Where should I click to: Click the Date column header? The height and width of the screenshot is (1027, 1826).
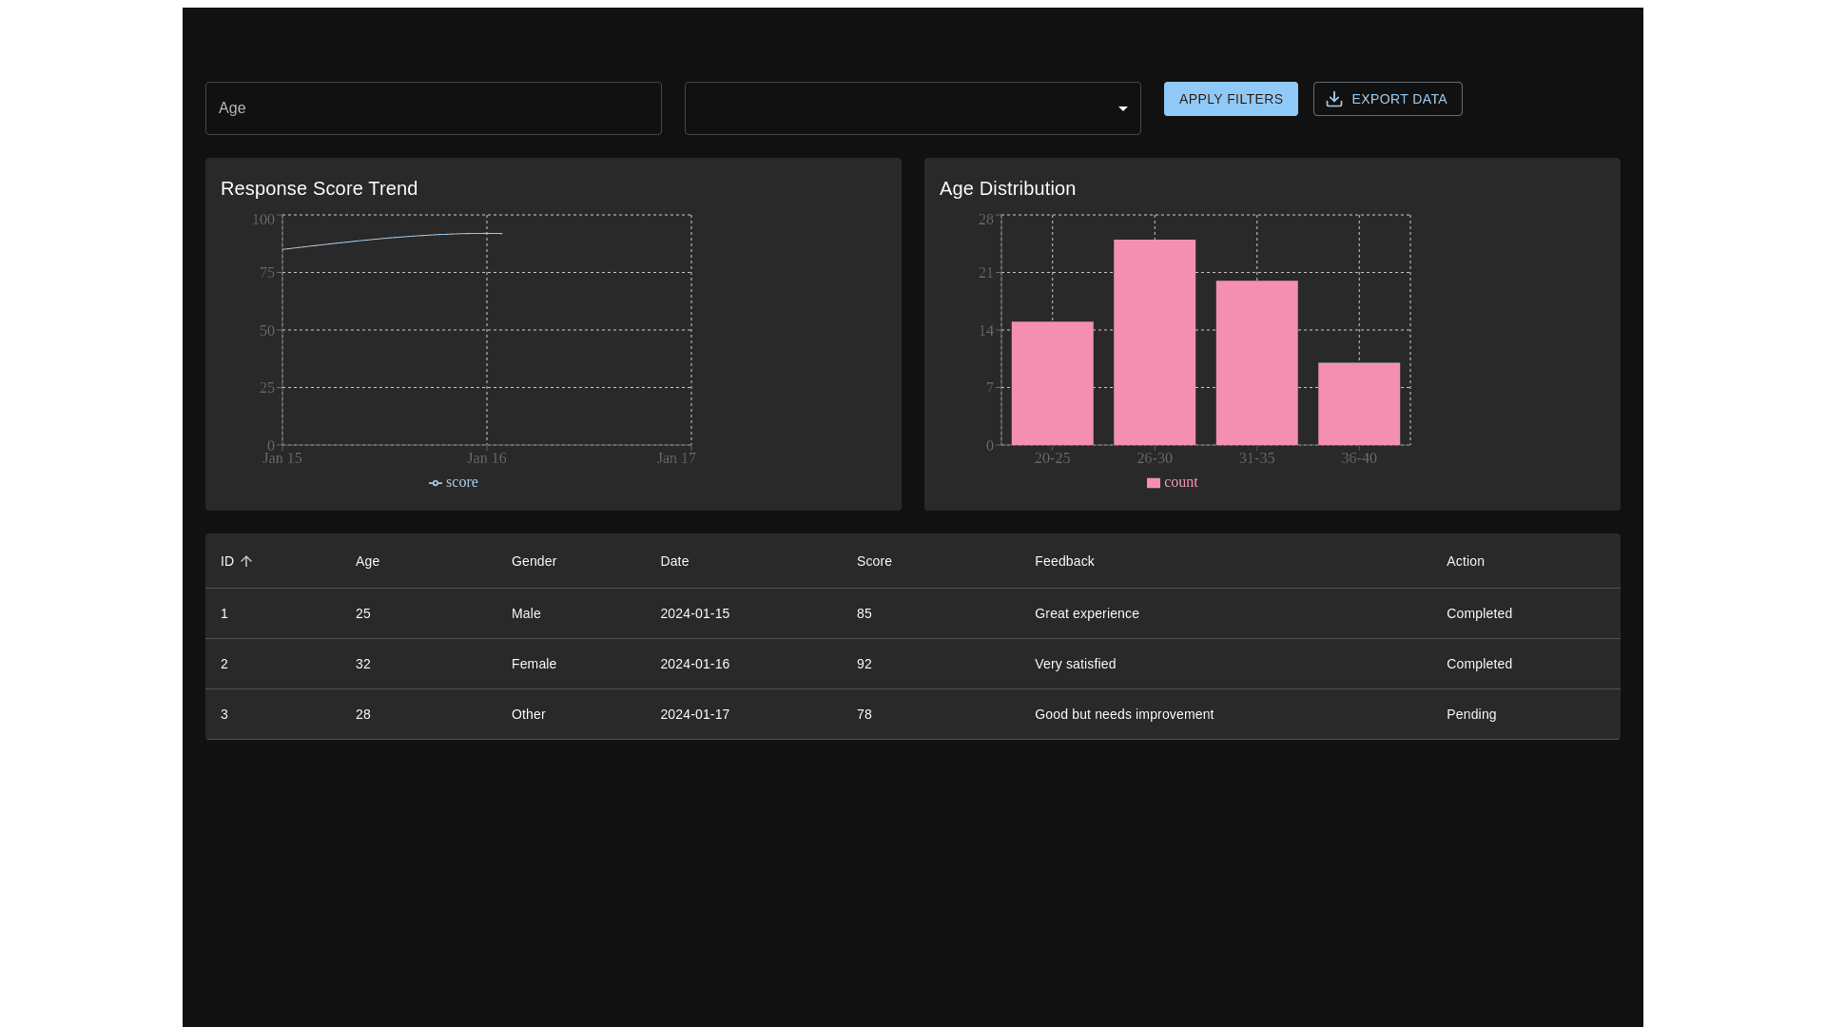674,562
